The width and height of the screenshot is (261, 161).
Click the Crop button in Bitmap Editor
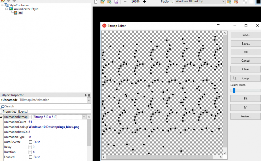(x=246, y=78)
